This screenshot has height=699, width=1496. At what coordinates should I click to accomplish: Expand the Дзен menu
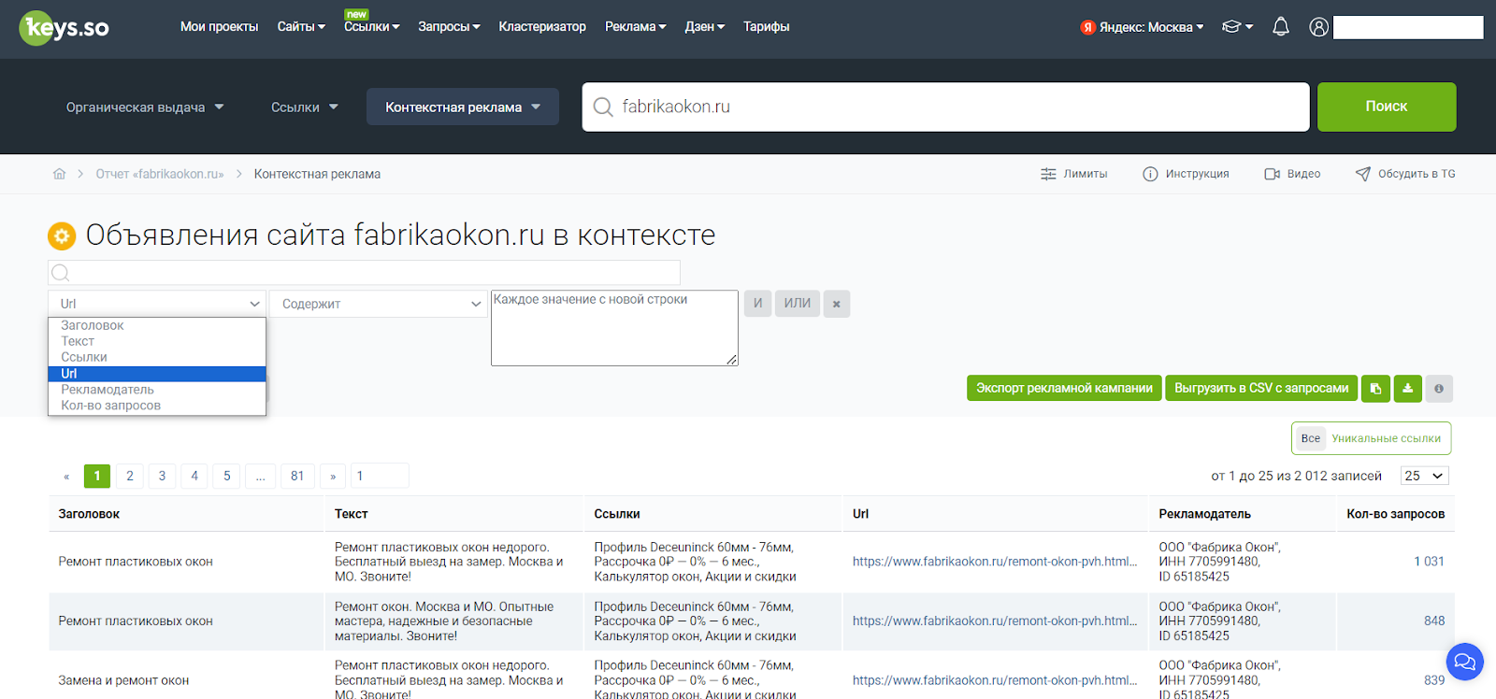(704, 27)
